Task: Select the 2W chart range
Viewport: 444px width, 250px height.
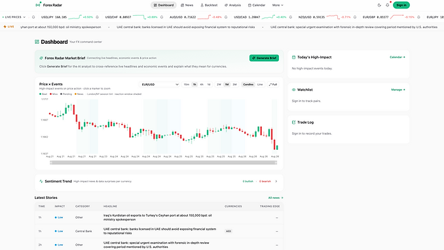Action: pyautogui.click(x=219, y=84)
